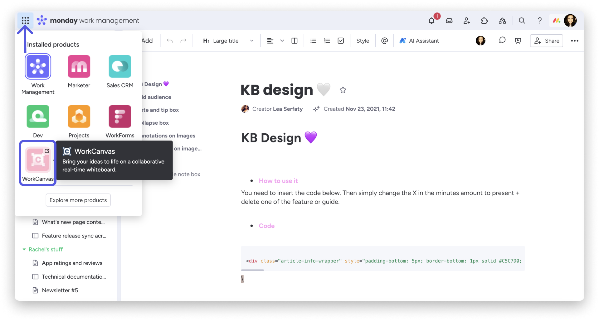599x321 pixels.
Task: Click Explore more products button
Action: [x=78, y=200]
